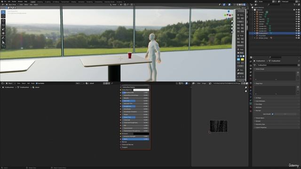The height and width of the screenshot is (169, 301).
Task: Open the Tool properties tab
Action: click(x=251, y=61)
